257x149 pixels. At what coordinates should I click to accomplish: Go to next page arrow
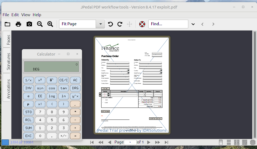(x=149, y=142)
